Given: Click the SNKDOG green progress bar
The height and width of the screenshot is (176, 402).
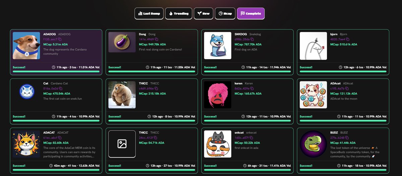Looking at the screenshot, I should [247, 71].
